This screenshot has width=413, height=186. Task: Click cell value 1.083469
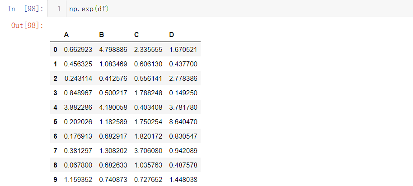113,64
